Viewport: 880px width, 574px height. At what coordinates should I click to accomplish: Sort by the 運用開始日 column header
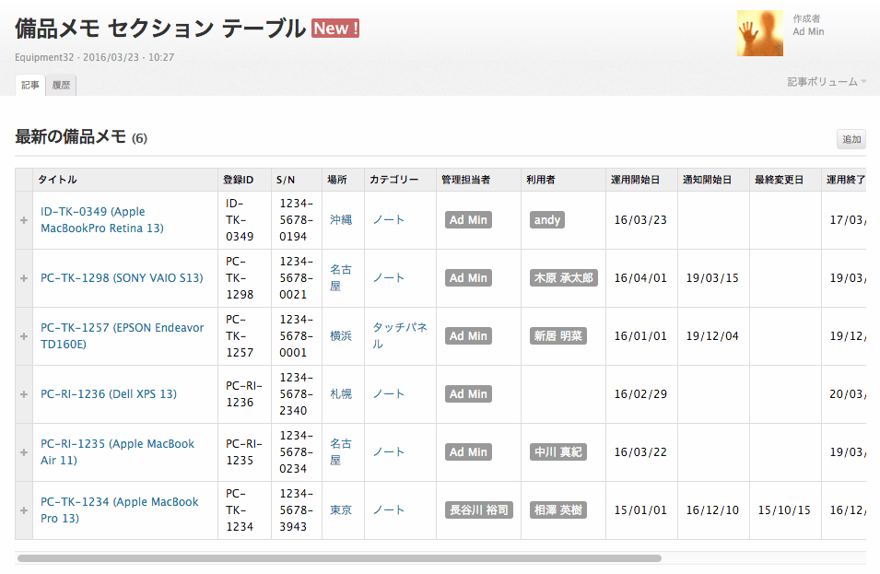coord(635,180)
